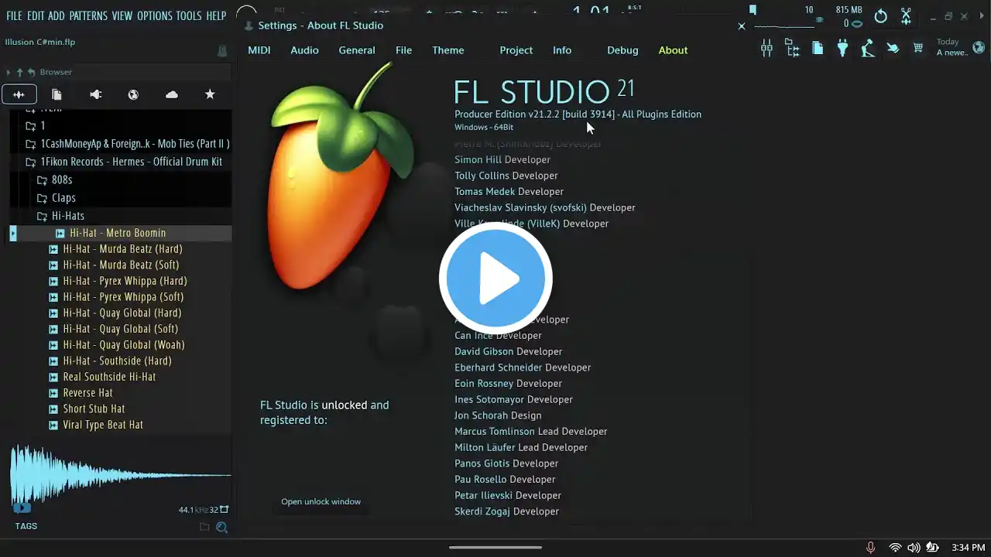Click the microphone icon in the taskbar
This screenshot has height=557, width=991.
[871, 548]
